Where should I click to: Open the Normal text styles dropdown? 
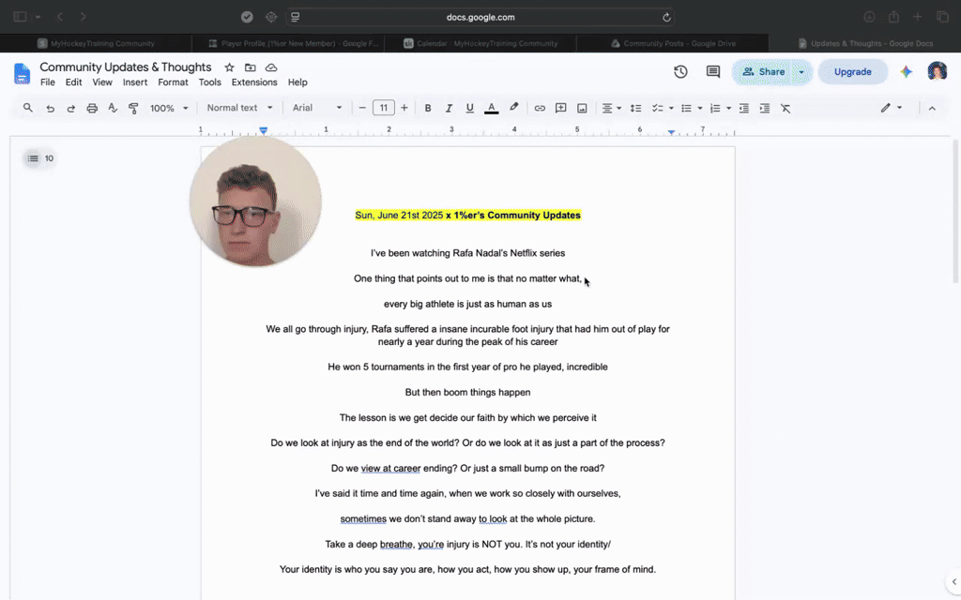pos(239,108)
